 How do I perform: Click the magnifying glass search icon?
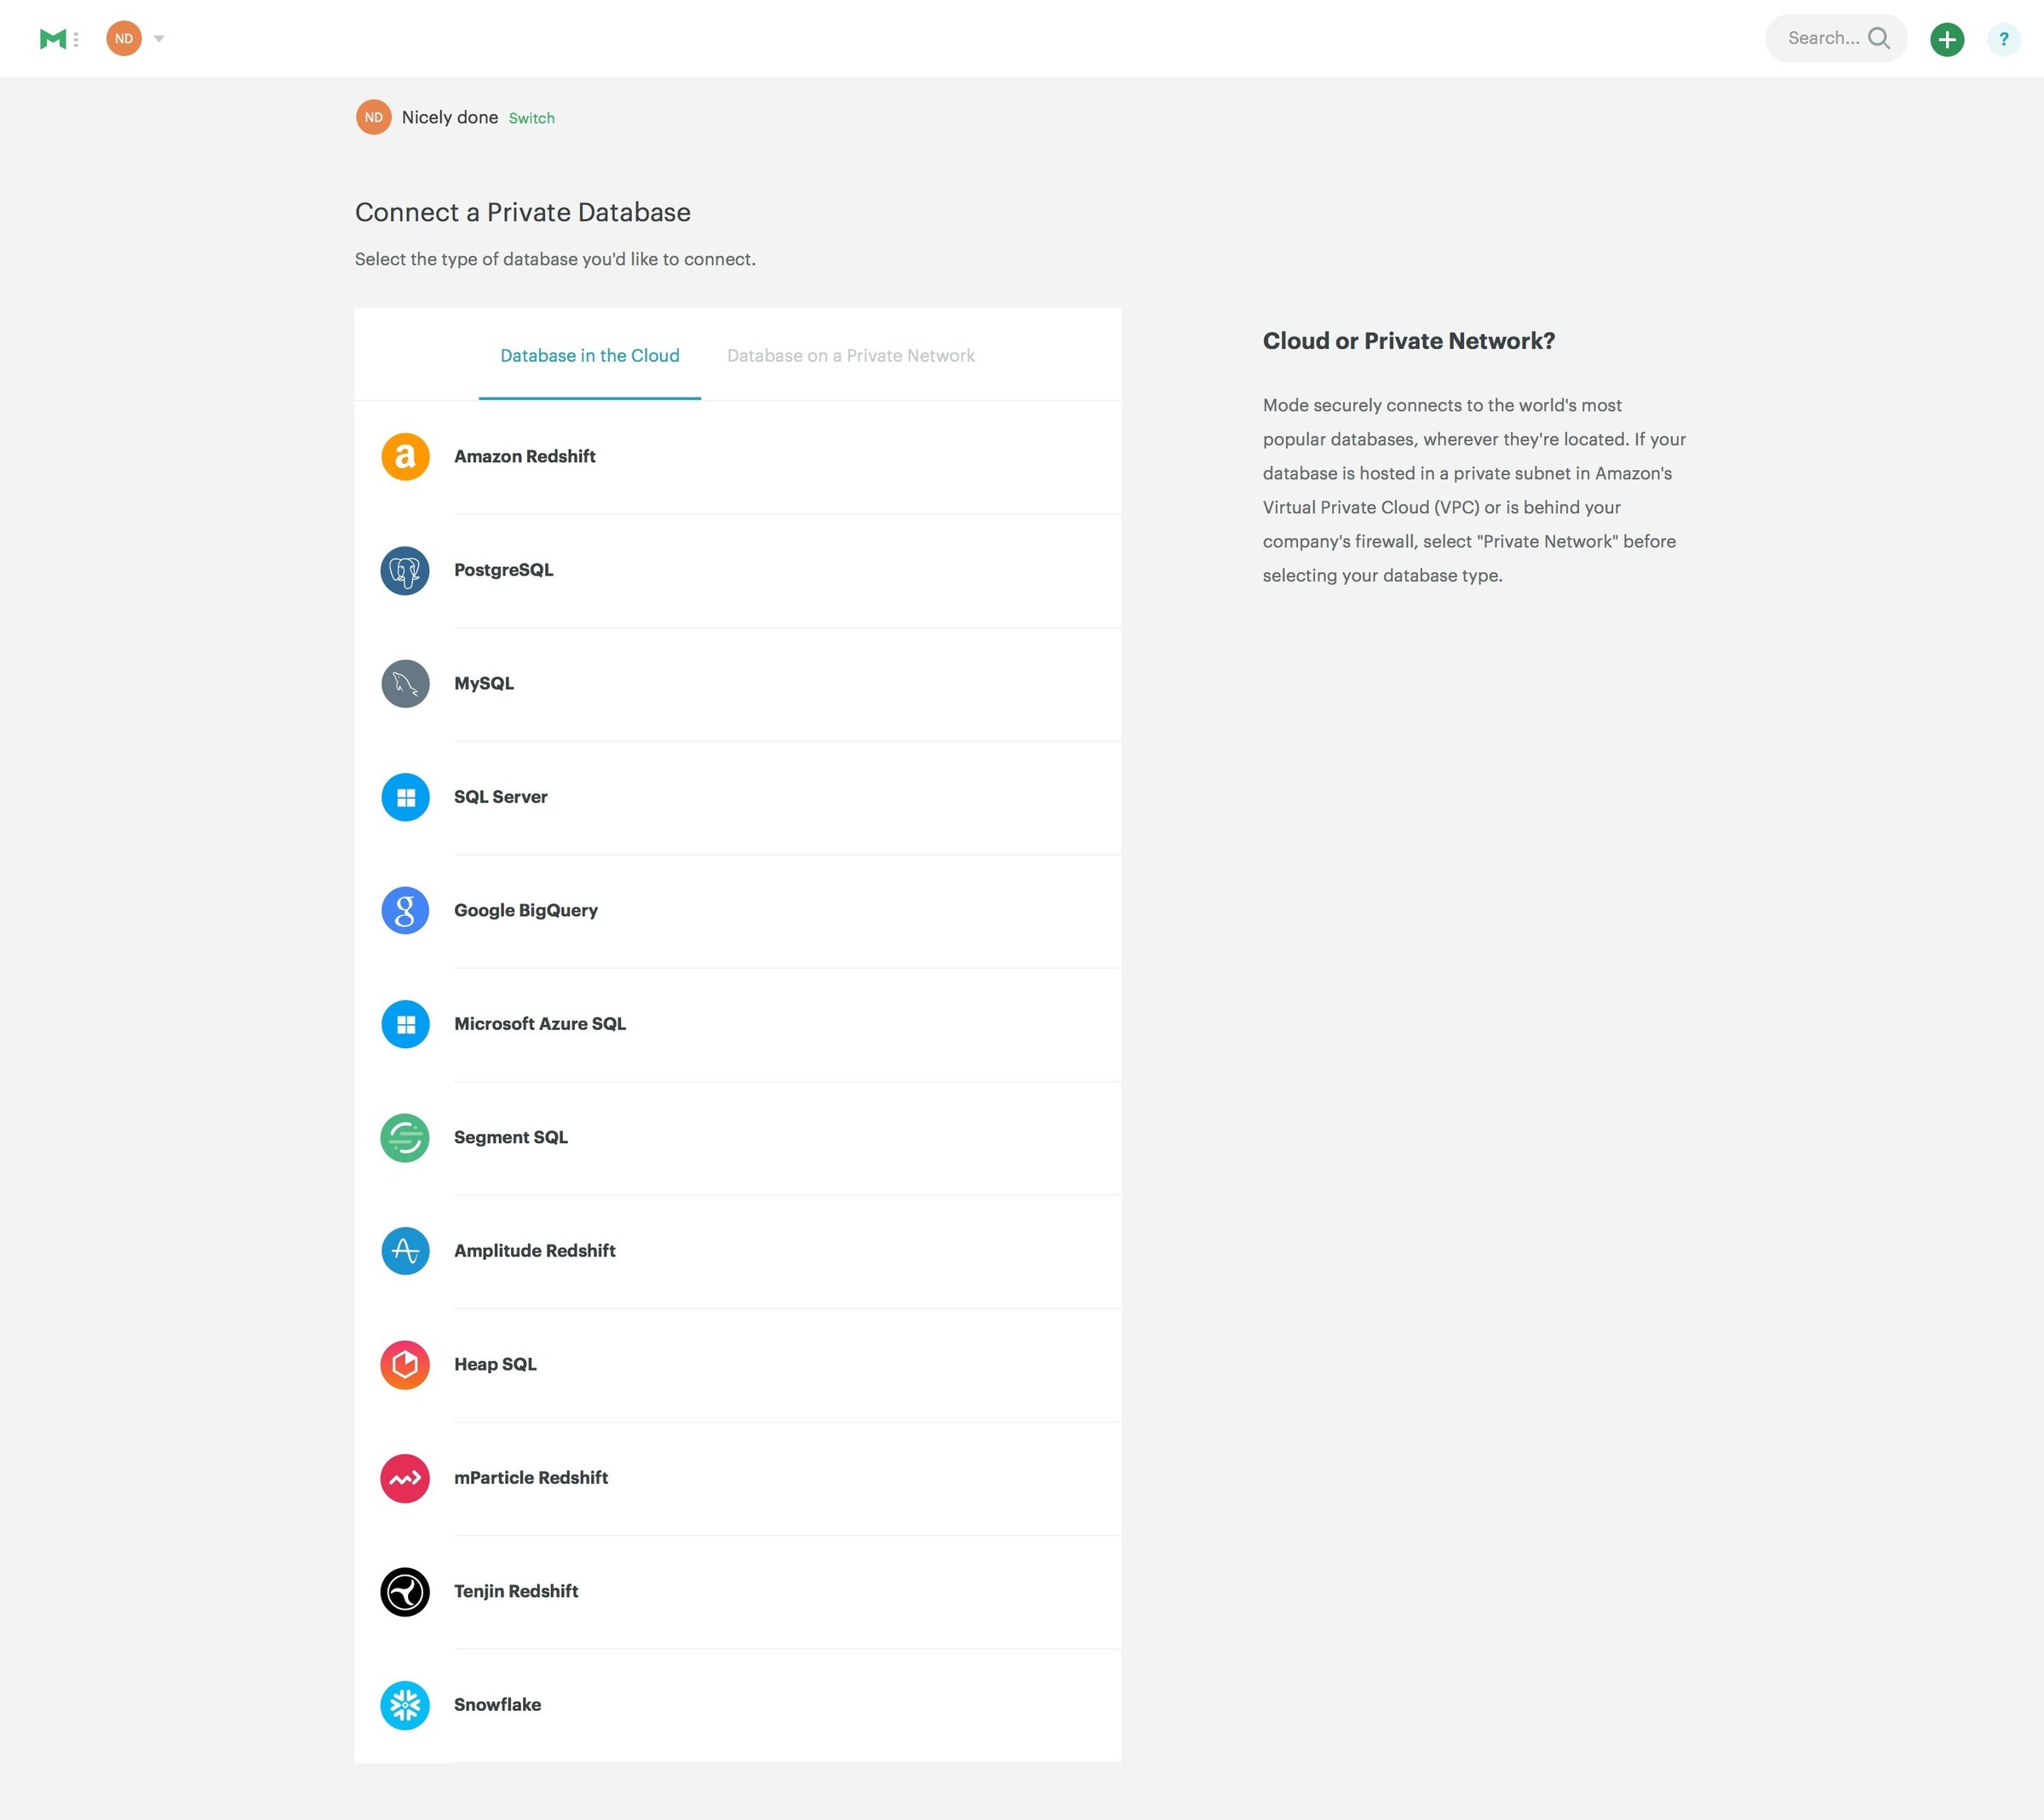[1879, 39]
